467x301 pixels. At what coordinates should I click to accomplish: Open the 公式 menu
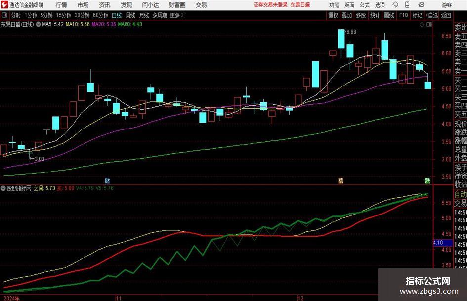pos(364,5)
